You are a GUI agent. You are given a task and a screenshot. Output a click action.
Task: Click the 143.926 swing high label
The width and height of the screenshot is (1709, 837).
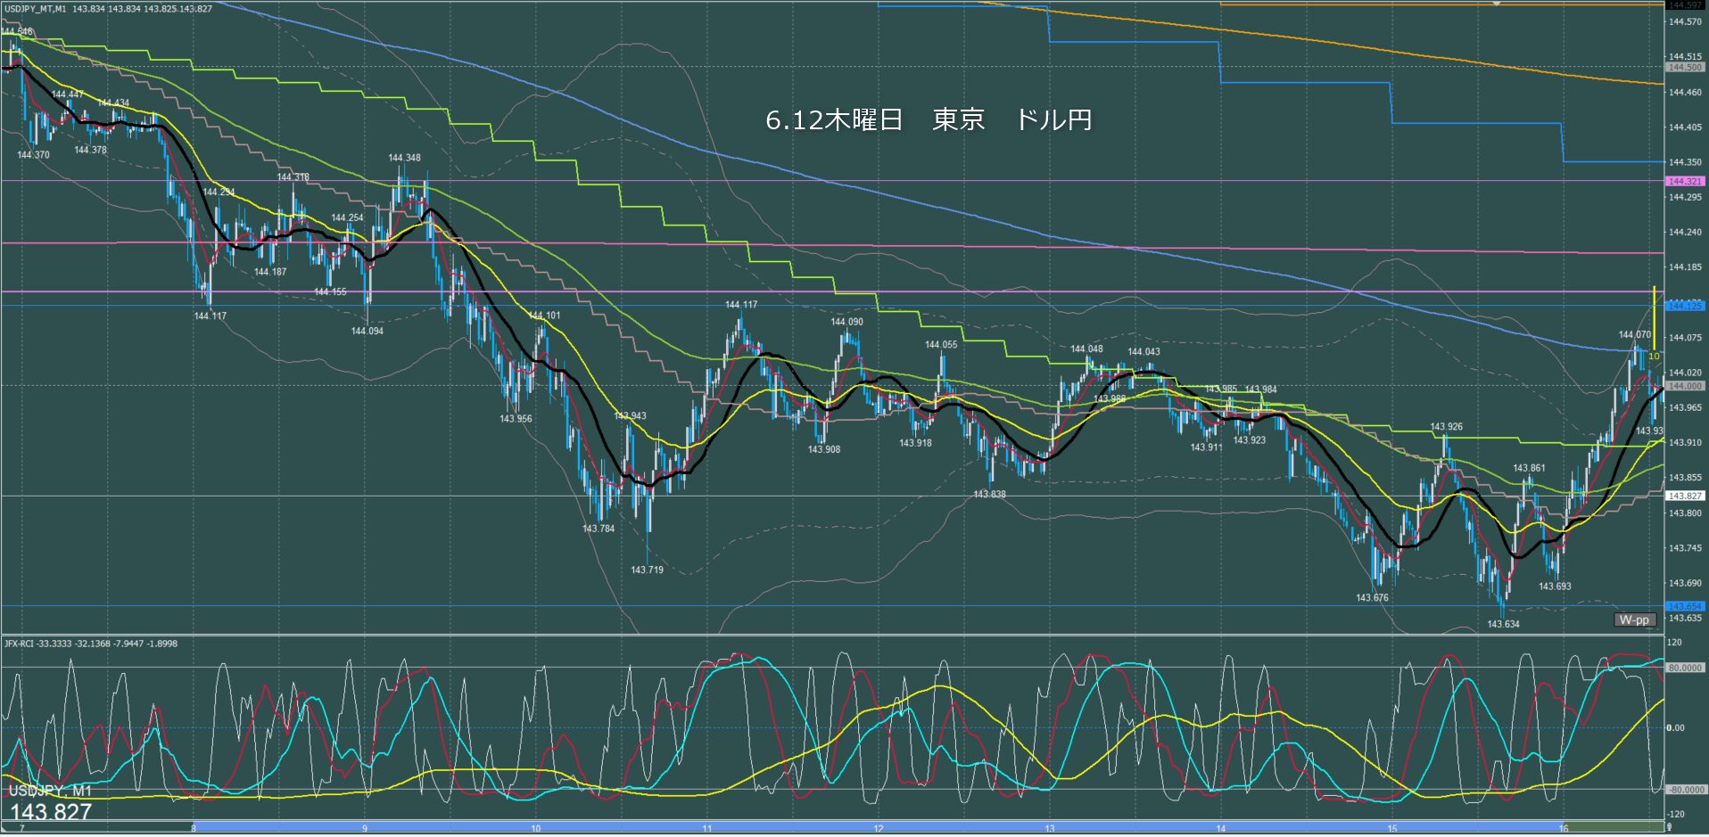coord(1446,427)
